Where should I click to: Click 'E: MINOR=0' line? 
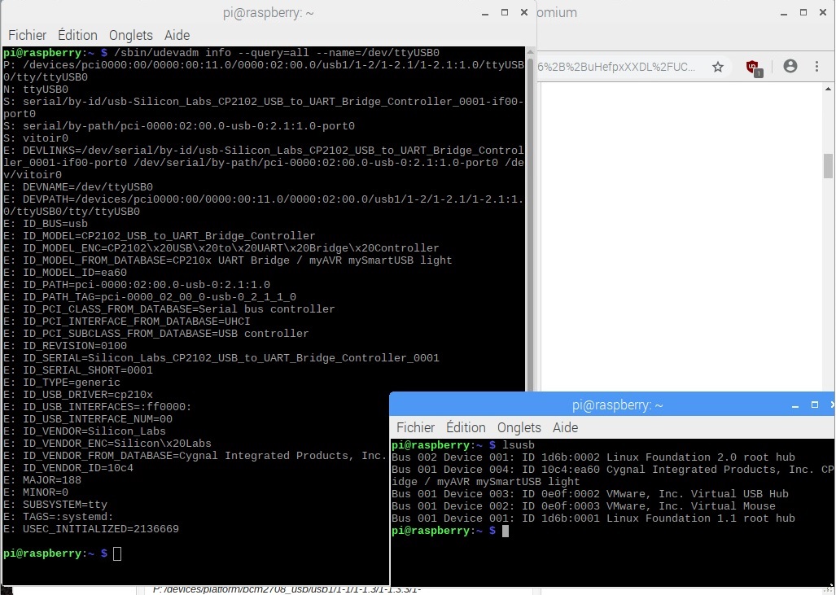(x=36, y=492)
